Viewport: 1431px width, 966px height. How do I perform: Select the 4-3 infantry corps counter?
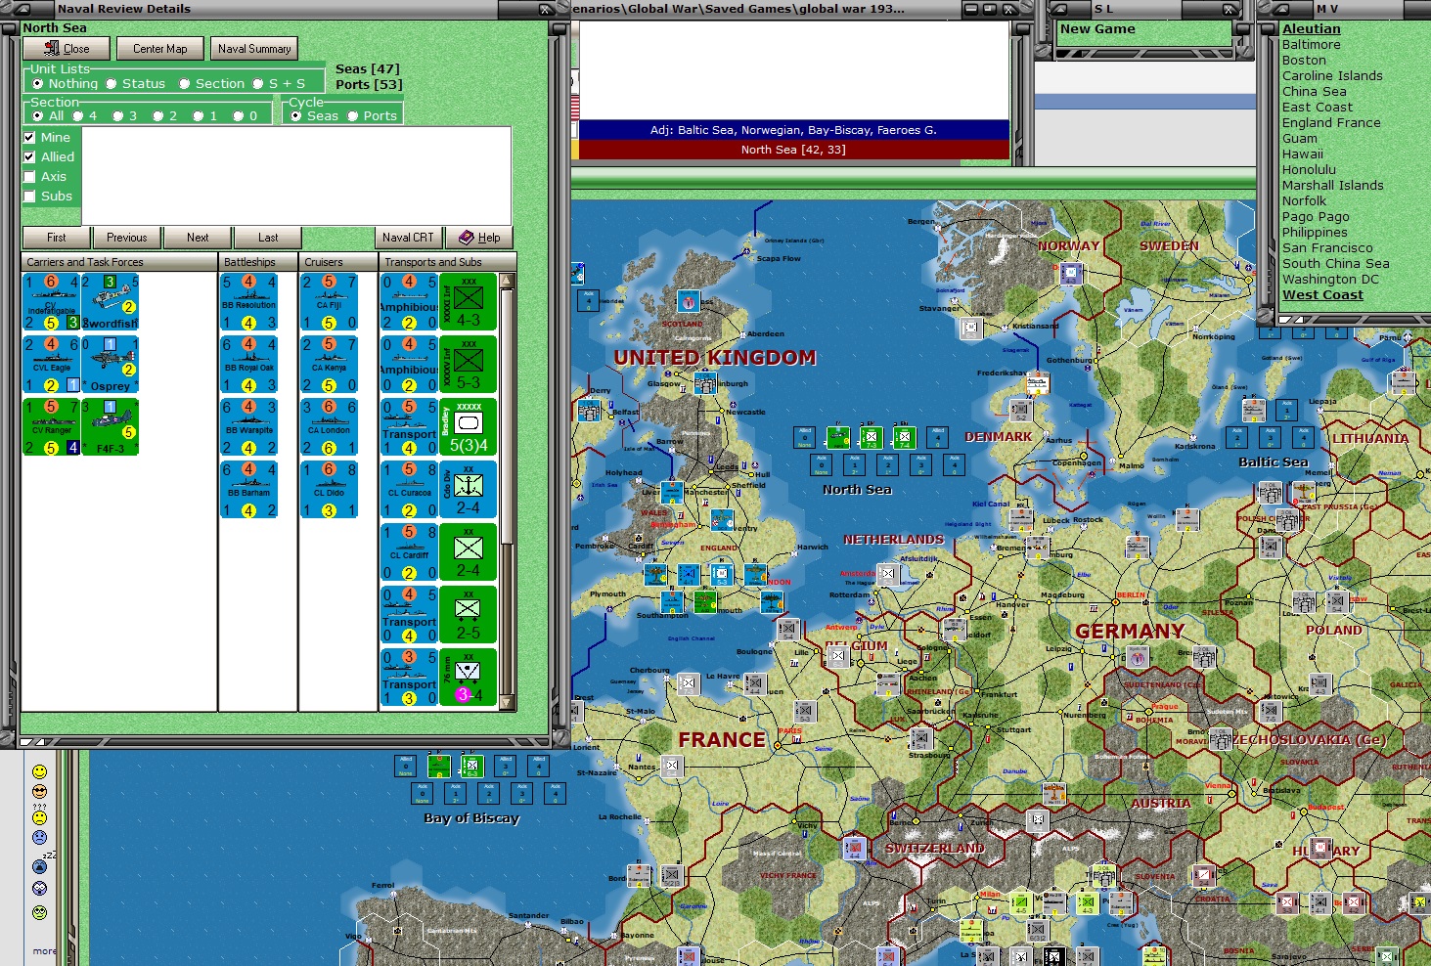tap(469, 302)
